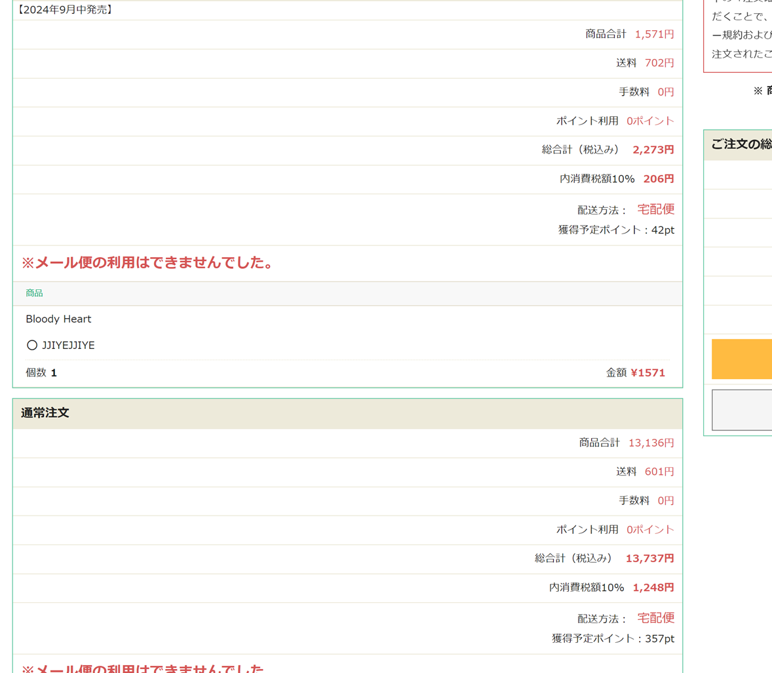Select the 宅配便 text near 357pt

[x=655, y=618]
